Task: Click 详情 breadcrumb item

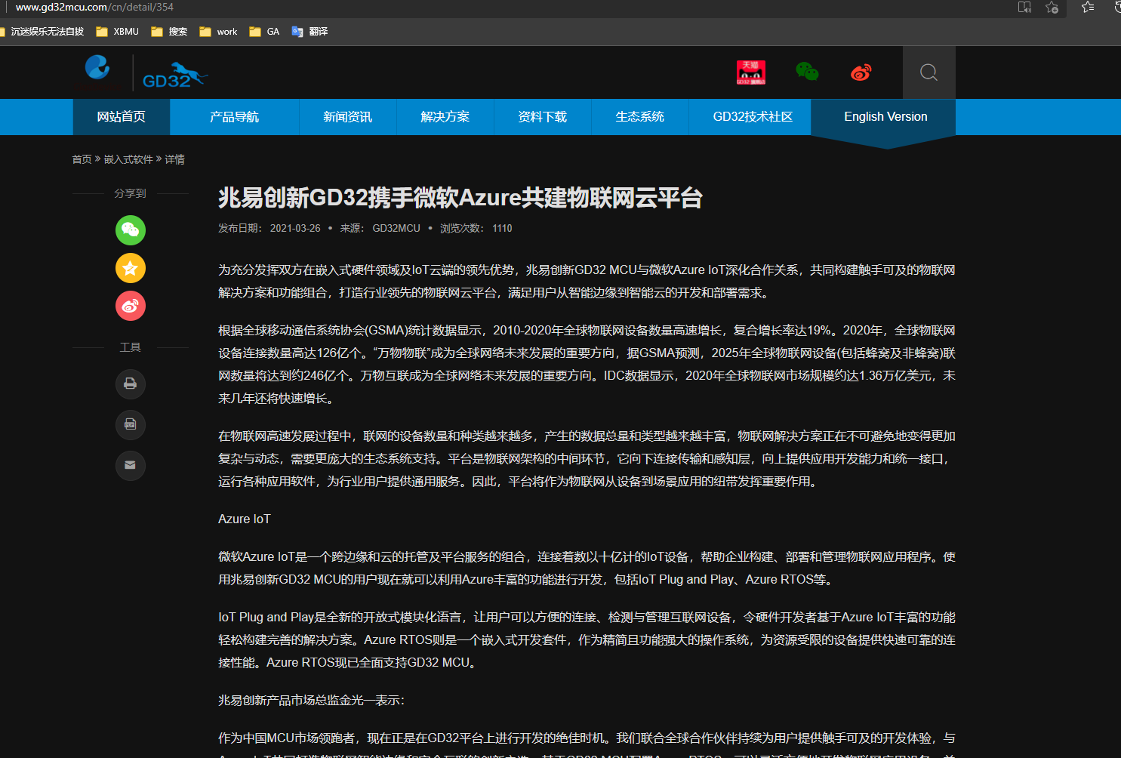Action: [x=175, y=159]
